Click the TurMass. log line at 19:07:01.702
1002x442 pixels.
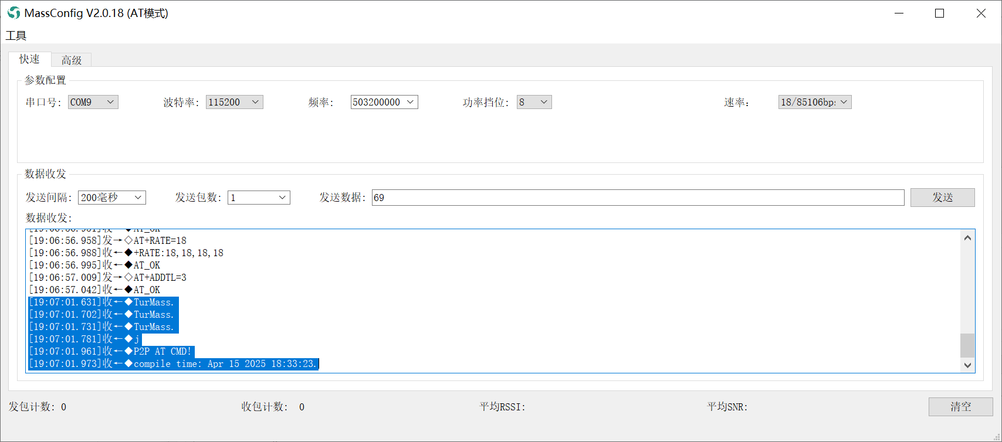click(x=102, y=314)
